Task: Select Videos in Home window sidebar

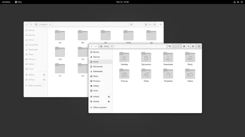Action: (x=100, y=86)
